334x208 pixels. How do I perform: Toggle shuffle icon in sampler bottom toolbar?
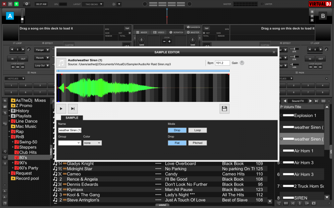293,203
